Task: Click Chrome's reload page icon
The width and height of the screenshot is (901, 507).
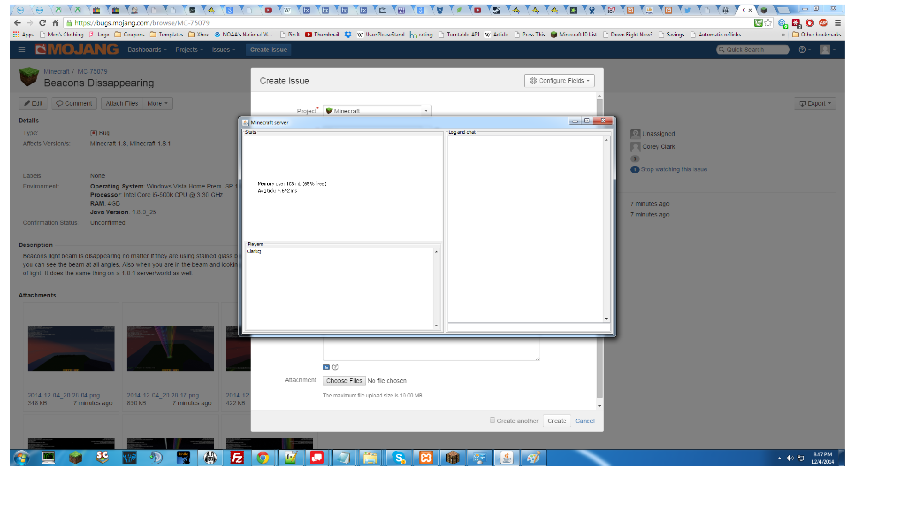Action: click(x=43, y=23)
